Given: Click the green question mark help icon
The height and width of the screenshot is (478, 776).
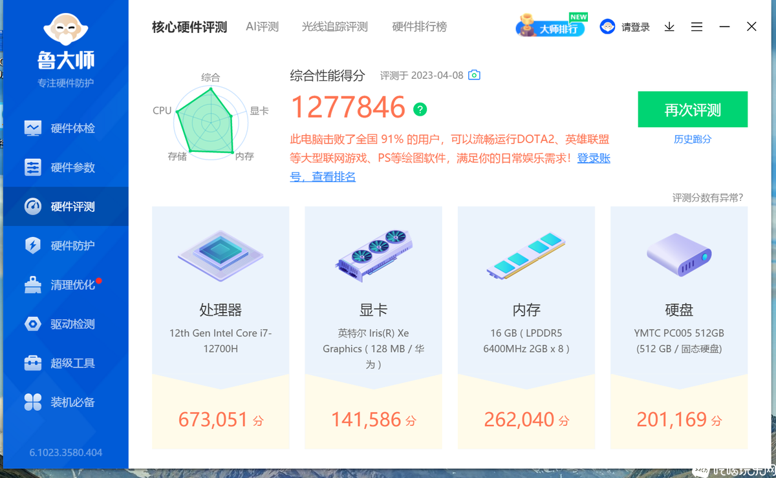Looking at the screenshot, I should (420, 109).
